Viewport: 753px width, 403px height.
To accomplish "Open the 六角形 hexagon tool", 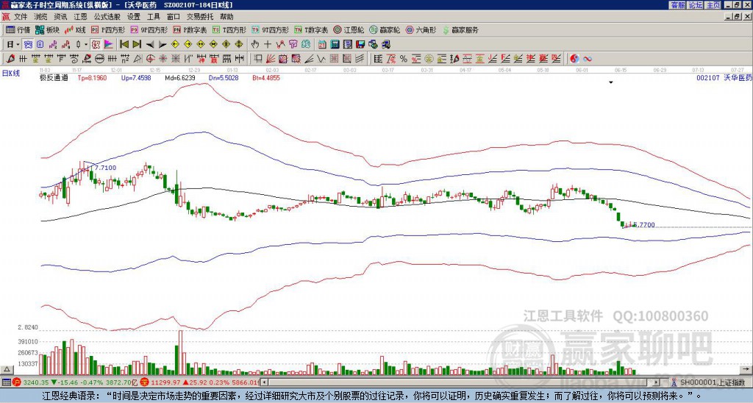I will 421,29.
